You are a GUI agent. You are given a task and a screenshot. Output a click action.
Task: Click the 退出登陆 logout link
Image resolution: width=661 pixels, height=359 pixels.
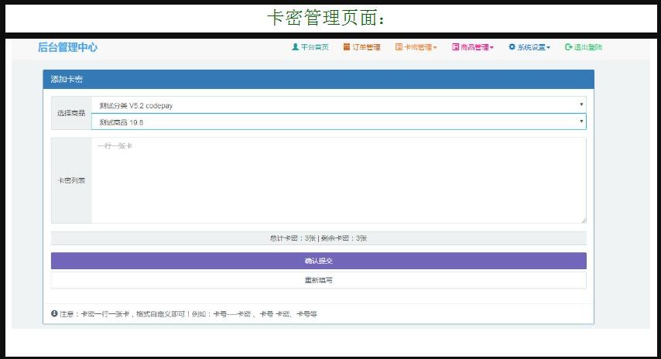pyautogui.click(x=584, y=47)
